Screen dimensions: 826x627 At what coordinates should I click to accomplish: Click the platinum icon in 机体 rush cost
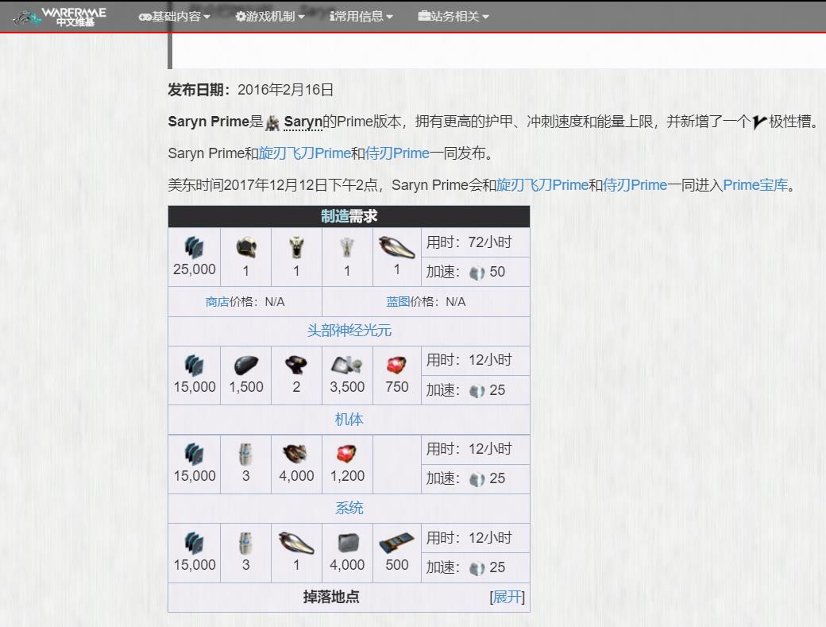tap(477, 479)
